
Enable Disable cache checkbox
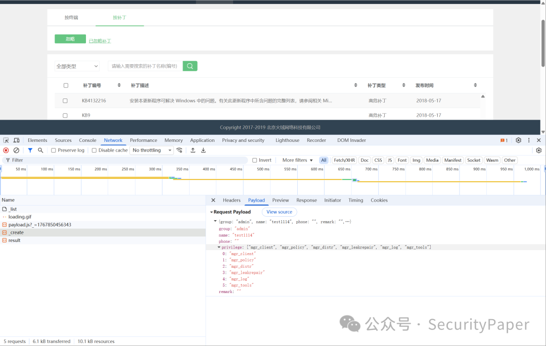point(94,150)
